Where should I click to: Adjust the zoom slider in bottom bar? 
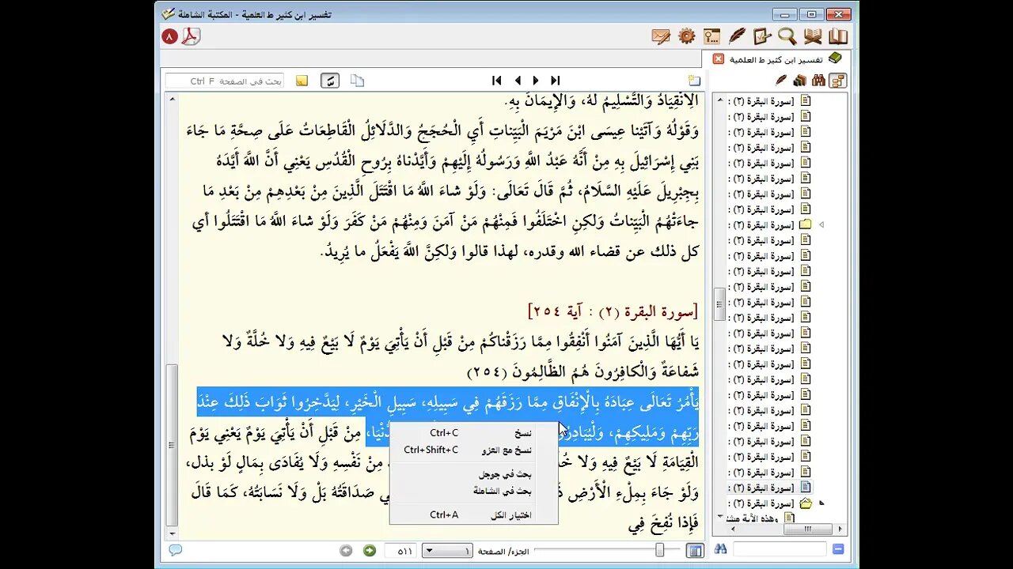click(659, 550)
